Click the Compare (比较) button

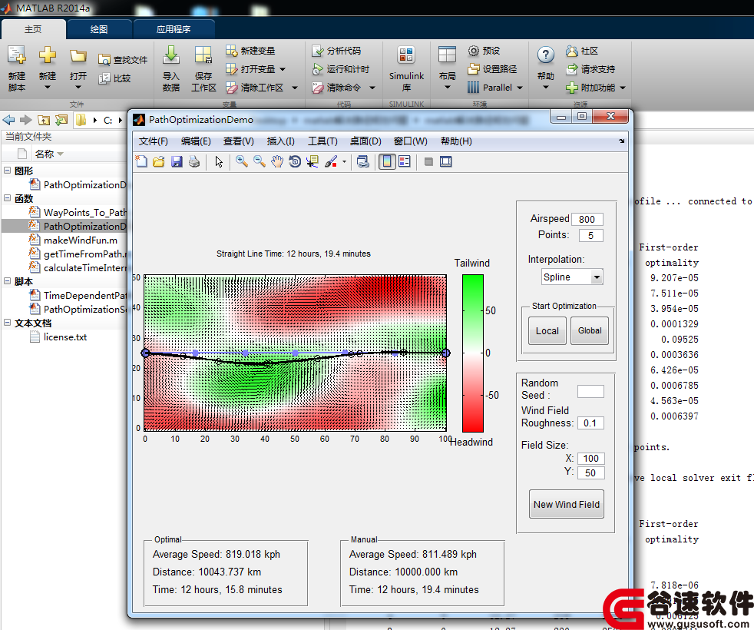pyautogui.click(x=114, y=78)
